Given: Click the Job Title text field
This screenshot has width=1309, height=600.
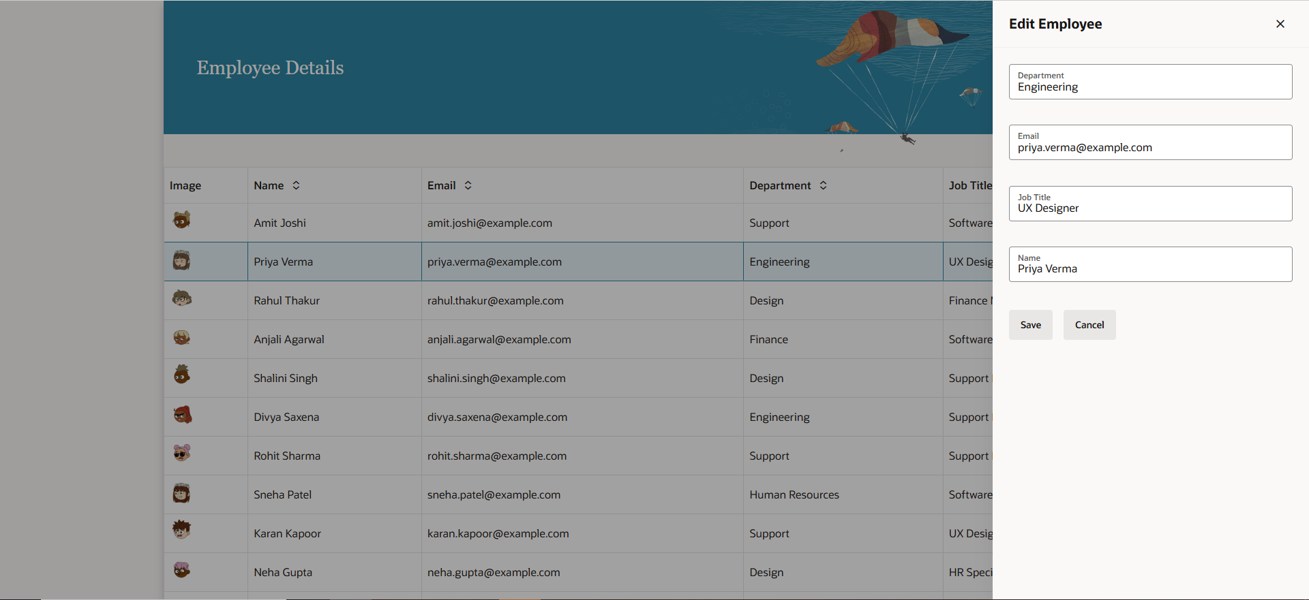Looking at the screenshot, I should (x=1149, y=208).
